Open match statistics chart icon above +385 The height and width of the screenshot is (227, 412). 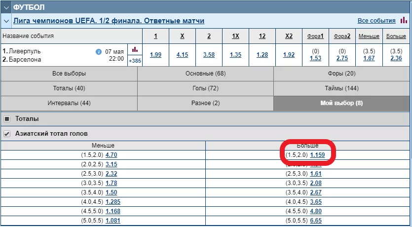point(134,50)
